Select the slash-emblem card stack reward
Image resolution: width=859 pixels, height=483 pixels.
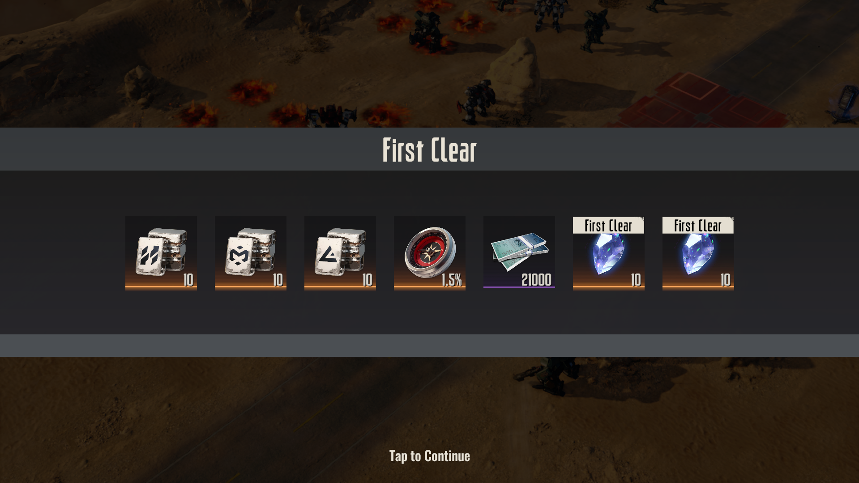[x=161, y=253]
